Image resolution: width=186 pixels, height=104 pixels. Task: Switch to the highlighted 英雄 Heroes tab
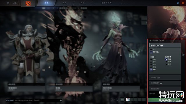click(x=46, y=3)
